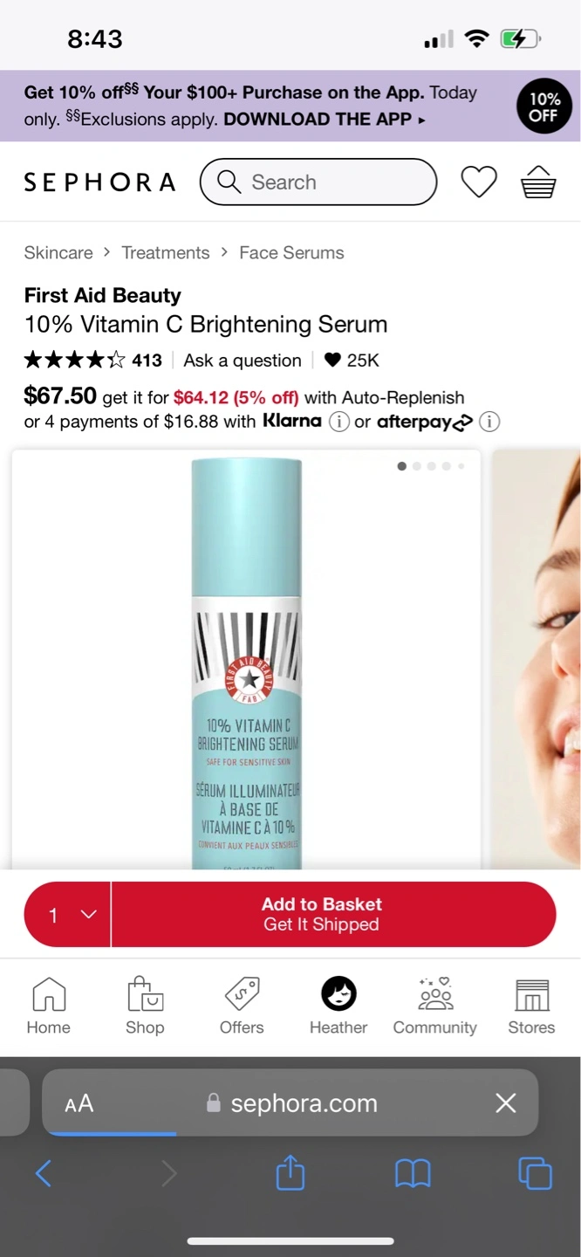Stop page loading with the X icon
Viewport: 581px width, 1257px height.
pos(506,1102)
